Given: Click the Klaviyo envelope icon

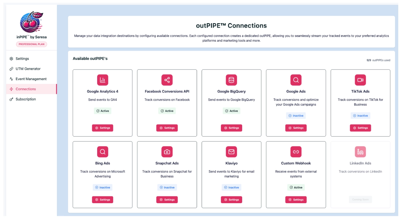Looking at the screenshot, I should [x=231, y=152].
